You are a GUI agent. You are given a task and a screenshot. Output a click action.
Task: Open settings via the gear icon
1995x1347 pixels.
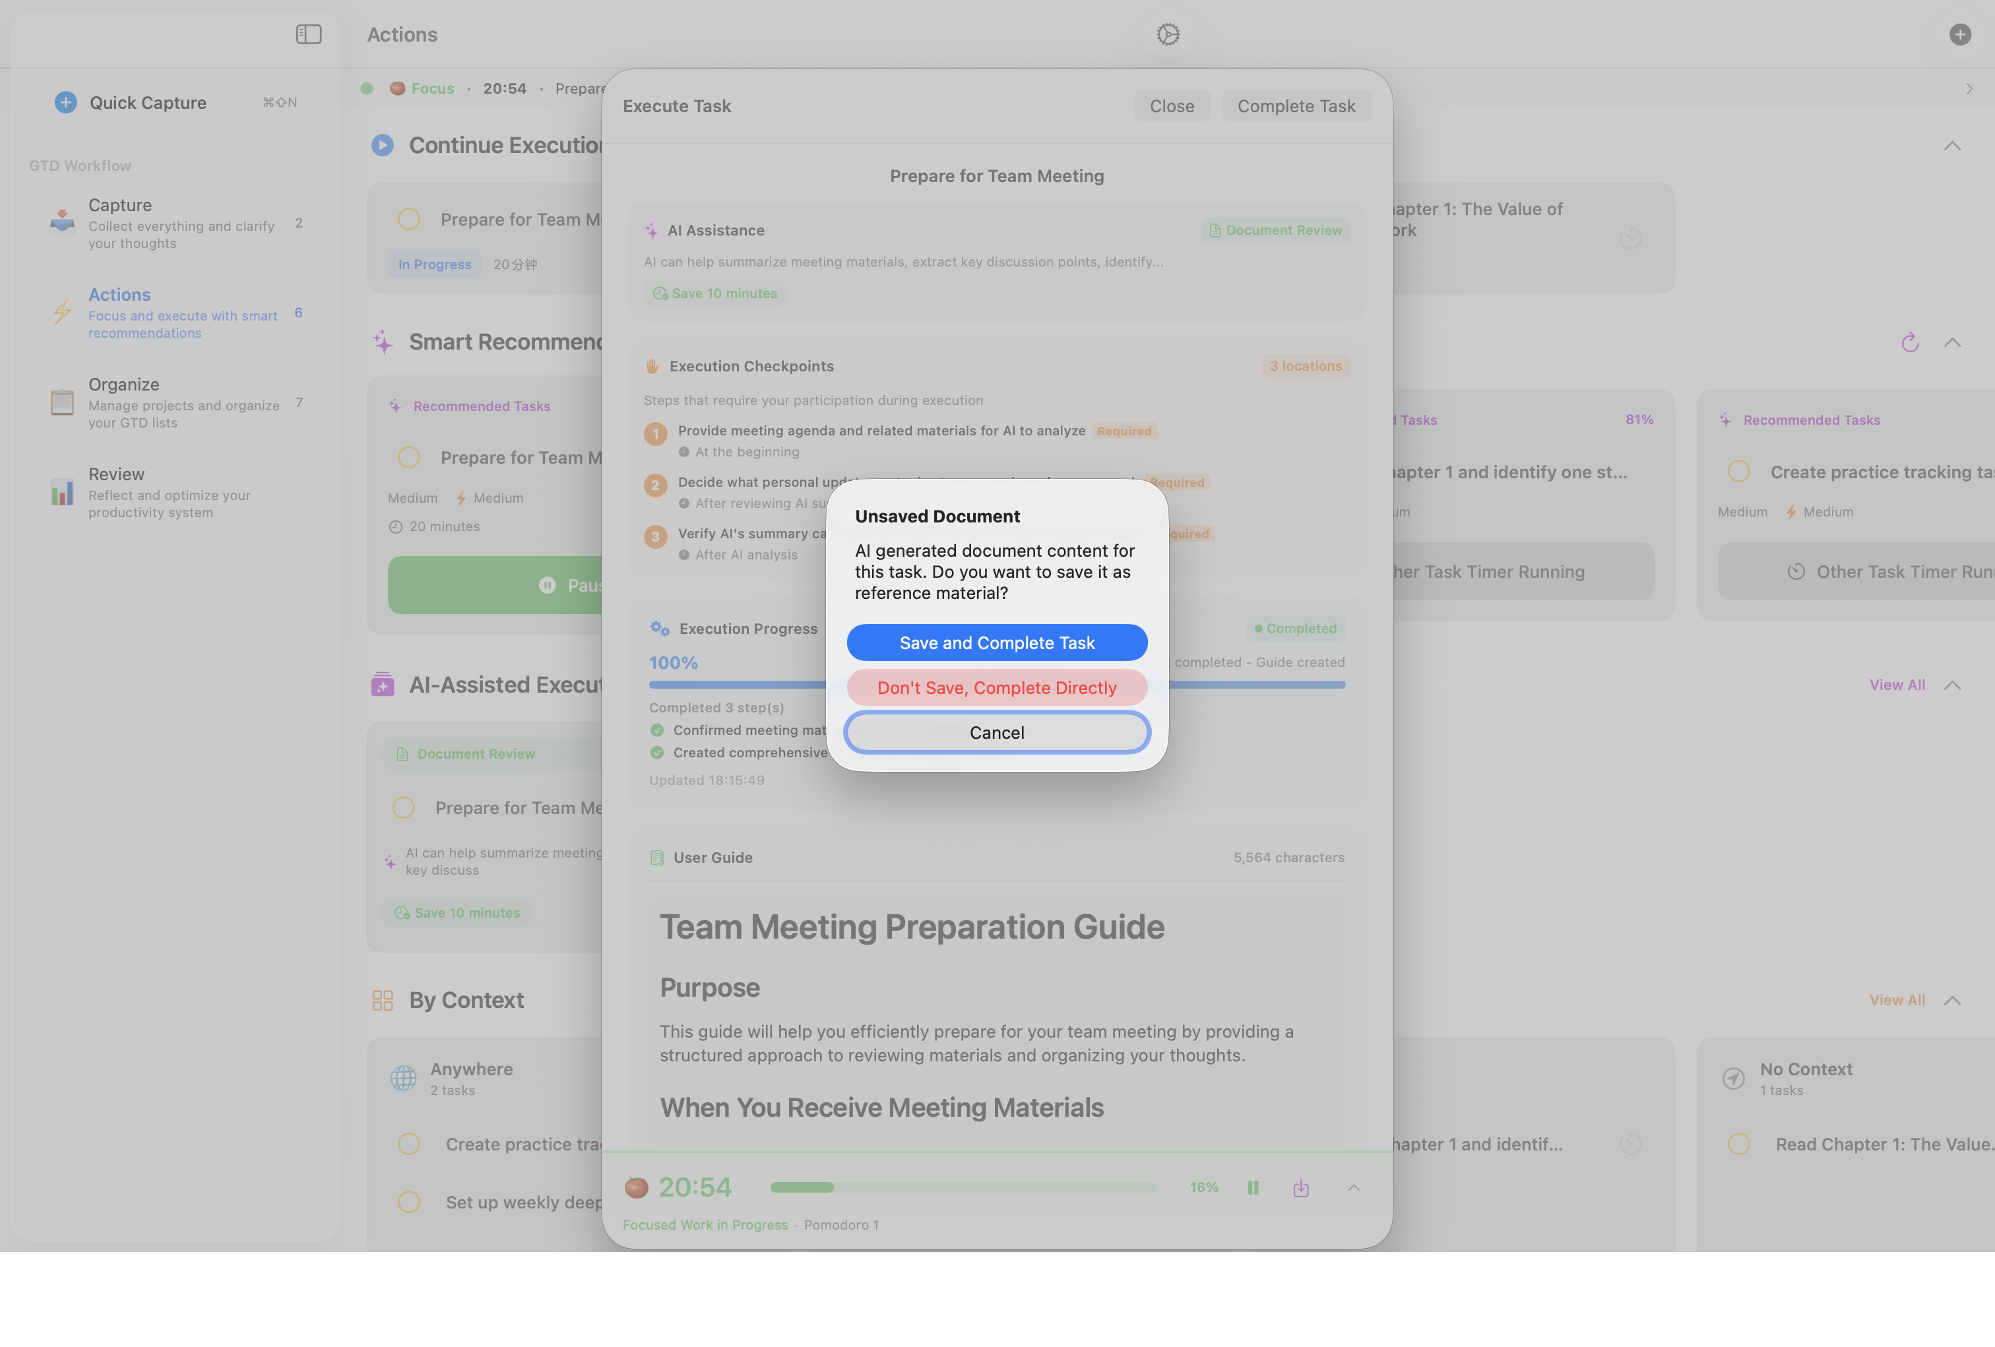[x=1168, y=34]
